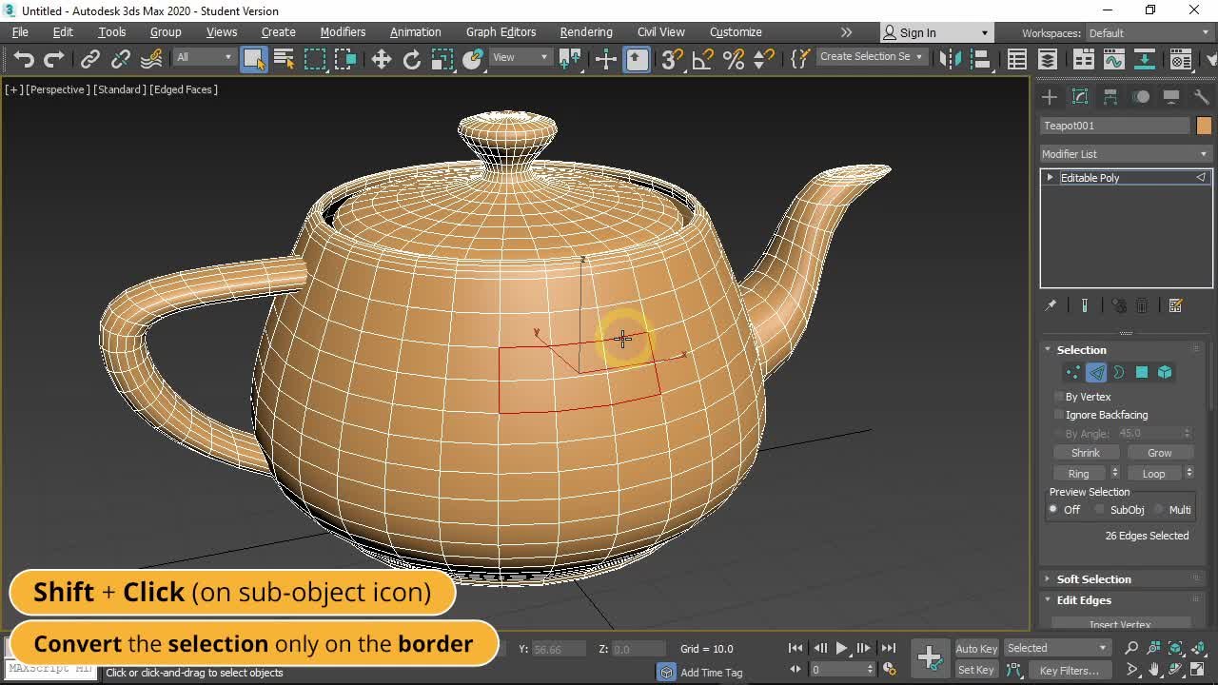The width and height of the screenshot is (1218, 685).
Task: Enable the By Vertex checkbox
Action: pos(1059,397)
